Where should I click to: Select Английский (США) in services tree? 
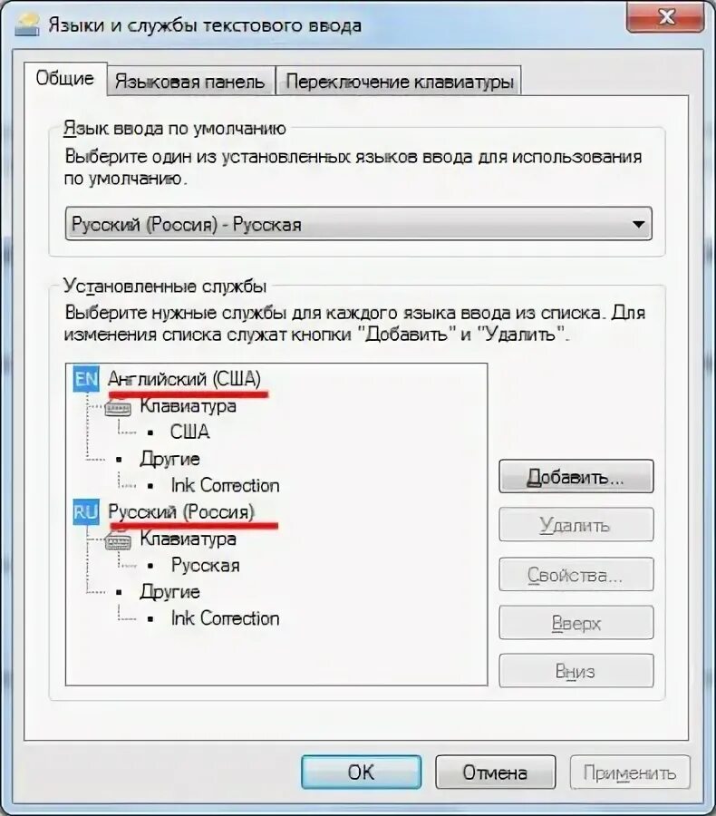(184, 379)
